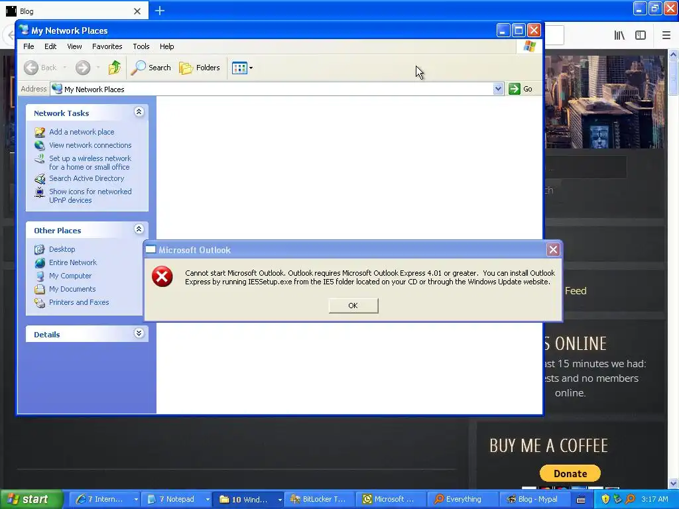Click the Everything magnifier tray icon
This screenshot has height=509, width=679.
[x=630, y=500]
